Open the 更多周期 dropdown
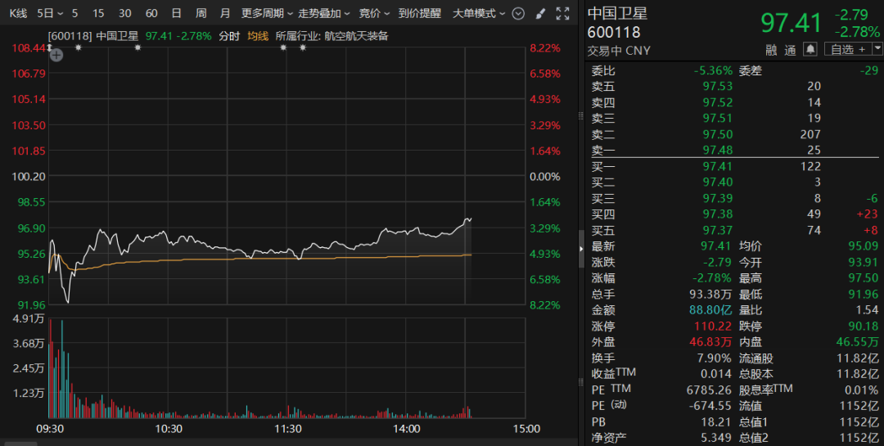This screenshot has height=446, width=884. coord(267,13)
